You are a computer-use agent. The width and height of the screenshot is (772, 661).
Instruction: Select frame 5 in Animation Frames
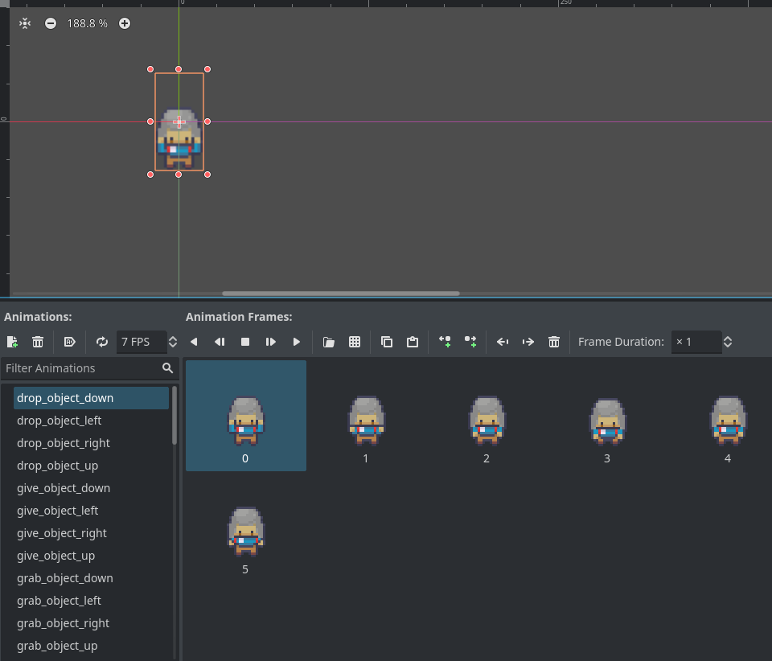(245, 532)
